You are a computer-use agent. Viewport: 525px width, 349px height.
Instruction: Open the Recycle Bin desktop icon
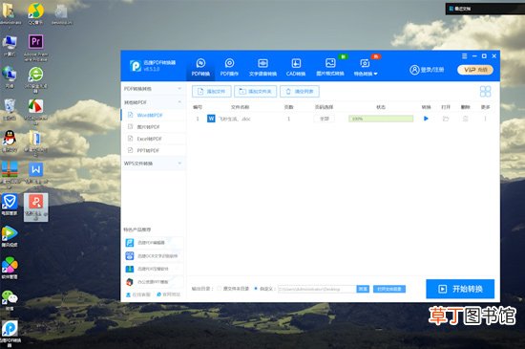click(x=10, y=110)
